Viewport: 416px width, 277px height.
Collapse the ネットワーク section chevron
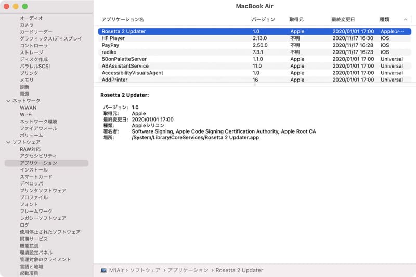(8, 101)
